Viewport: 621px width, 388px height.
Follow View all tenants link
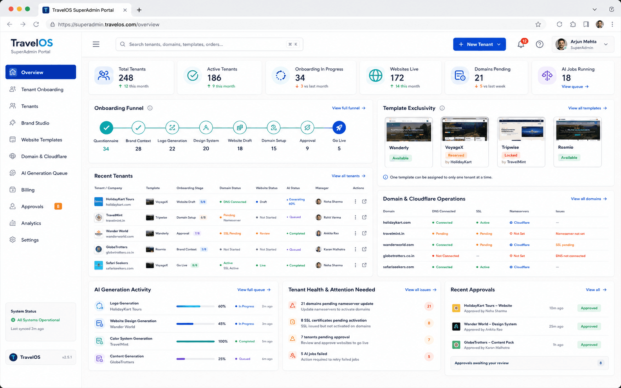[x=348, y=176]
